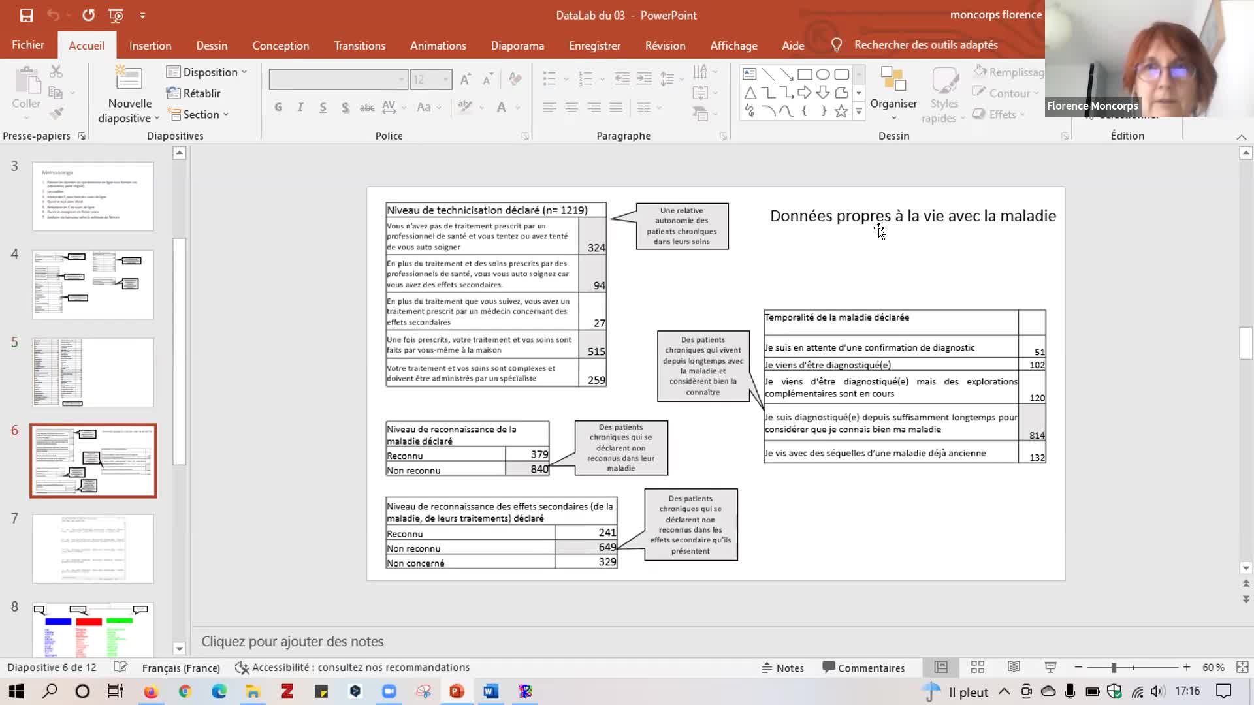Viewport: 1254px width, 705px height.
Task: Toggle the Notes pane button
Action: 782,668
